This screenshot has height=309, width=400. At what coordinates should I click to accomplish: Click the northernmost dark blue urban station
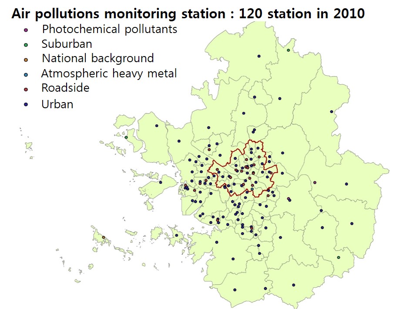[259, 56]
